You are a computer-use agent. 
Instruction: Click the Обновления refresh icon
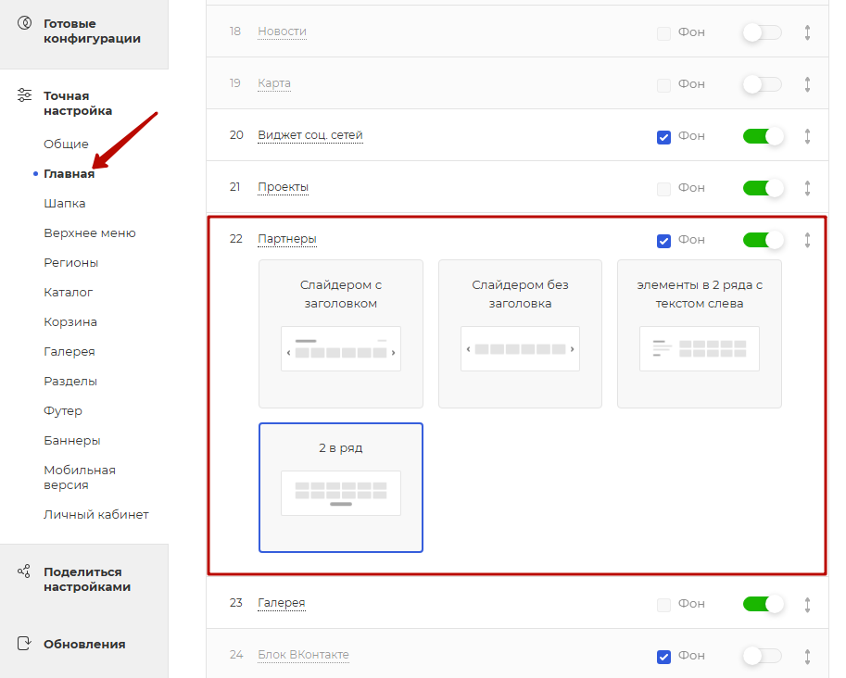tap(25, 644)
